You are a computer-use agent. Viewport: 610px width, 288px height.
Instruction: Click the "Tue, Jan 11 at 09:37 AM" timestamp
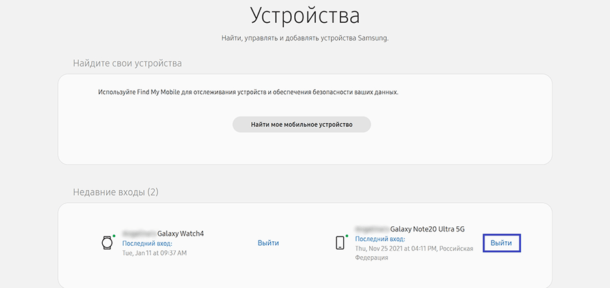pyautogui.click(x=154, y=252)
